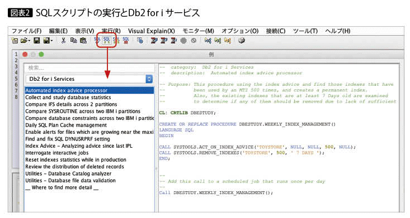Click the Copy toolbar icon
Viewport: 410px width, 218px height.
tap(73, 41)
